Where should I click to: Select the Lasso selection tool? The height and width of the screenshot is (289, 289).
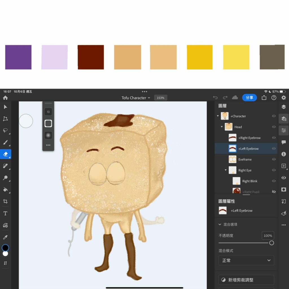(x=5, y=130)
